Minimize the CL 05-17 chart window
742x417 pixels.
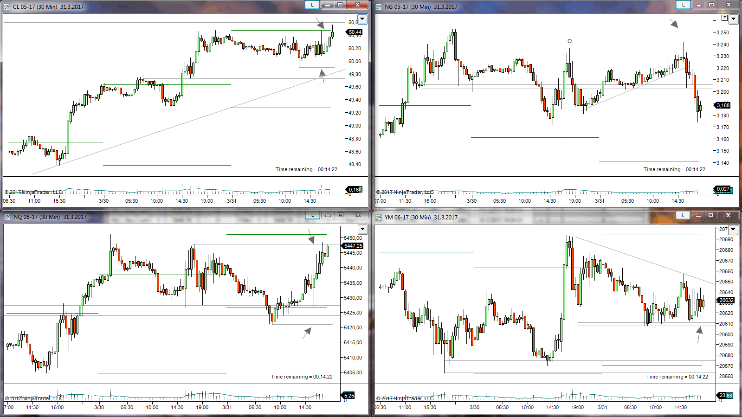point(328,5)
